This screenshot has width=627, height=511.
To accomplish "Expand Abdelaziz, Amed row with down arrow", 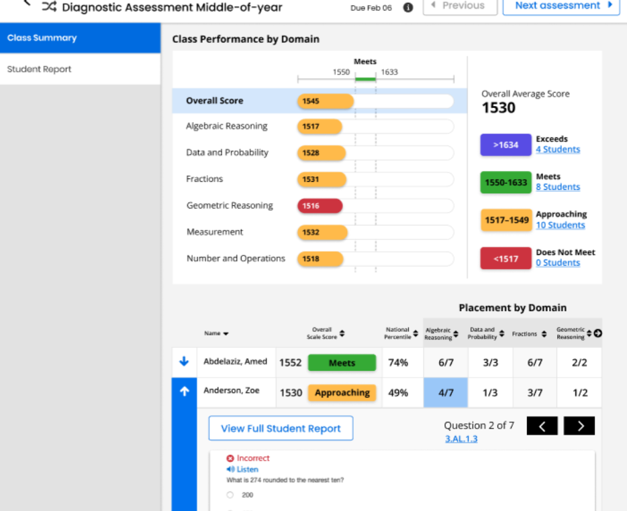I will point(184,362).
